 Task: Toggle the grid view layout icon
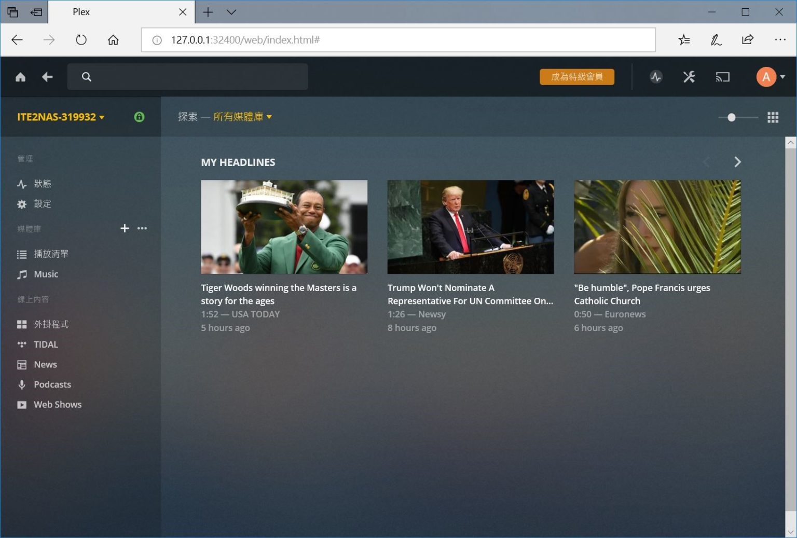(x=773, y=118)
